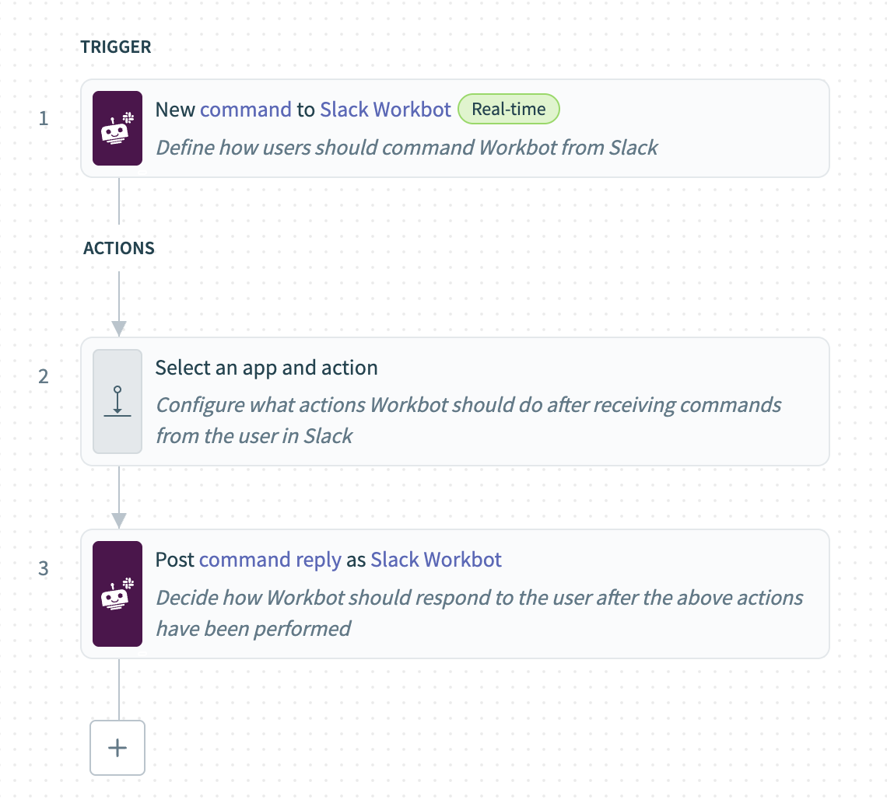The image size is (887, 810).
Task: Click the Real-time badge on the trigger
Action: tap(509, 109)
